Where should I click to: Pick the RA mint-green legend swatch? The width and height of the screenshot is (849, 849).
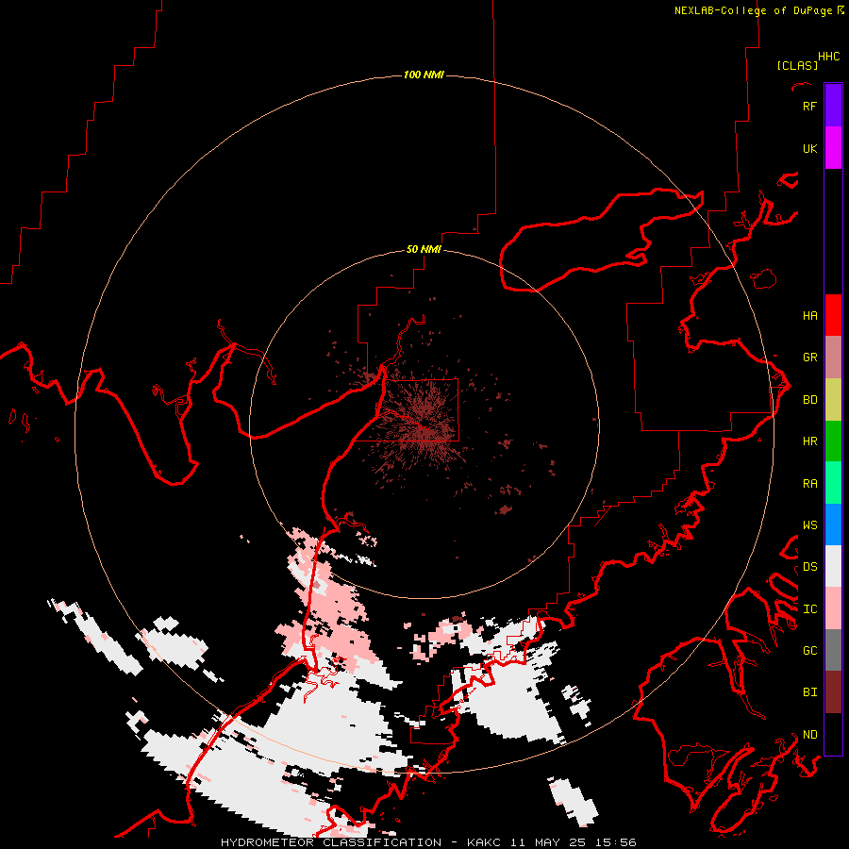click(833, 483)
